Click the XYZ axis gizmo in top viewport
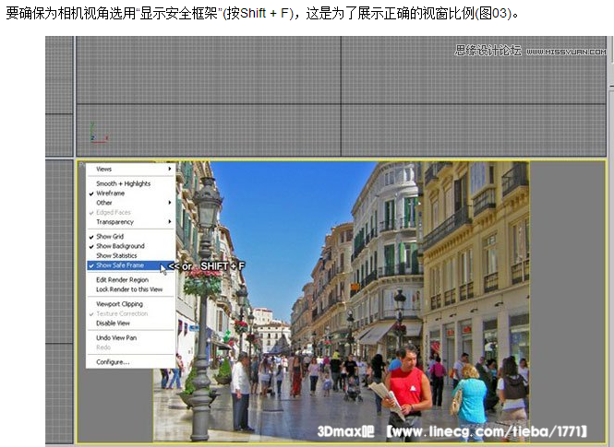Screen dimensions: 614x447 98,133
